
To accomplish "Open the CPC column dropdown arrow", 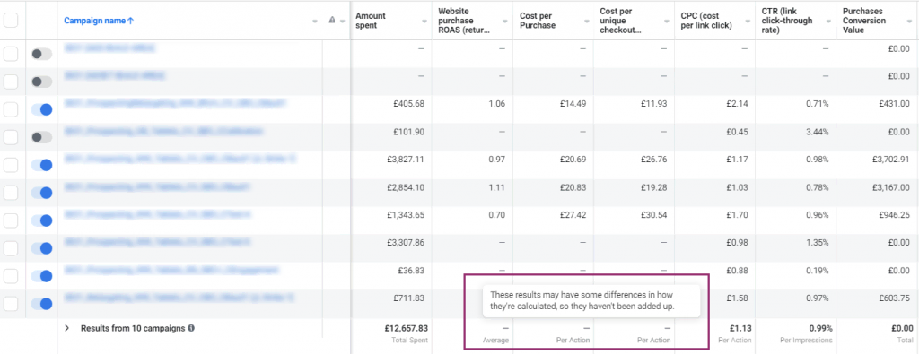I will tap(748, 22).
